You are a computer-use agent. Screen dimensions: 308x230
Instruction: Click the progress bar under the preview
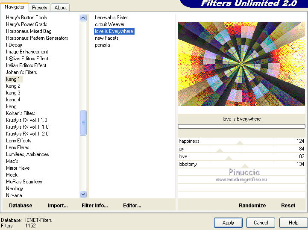click(x=241, y=127)
